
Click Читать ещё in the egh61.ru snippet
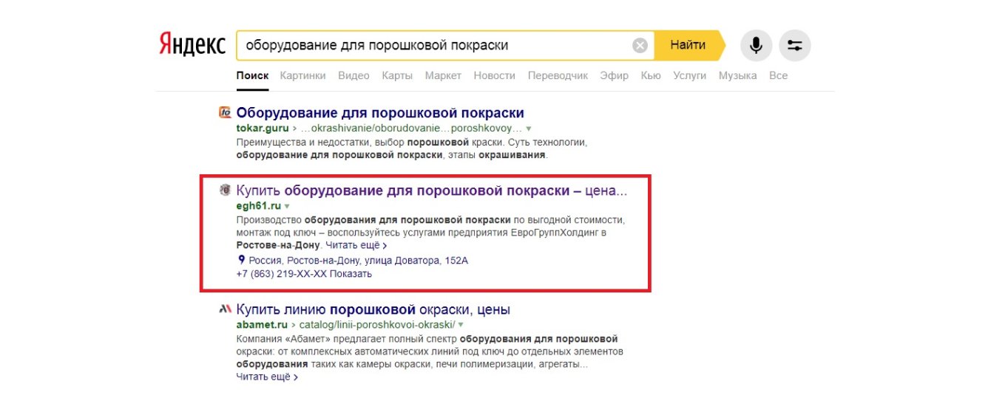coord(356,244)
